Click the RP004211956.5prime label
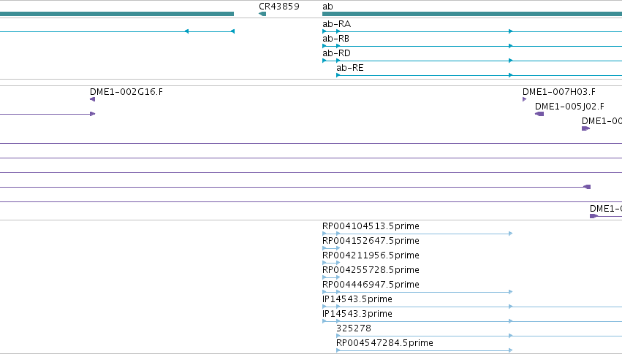The width and height of the screenshot is (622, 354). [371, 255]
